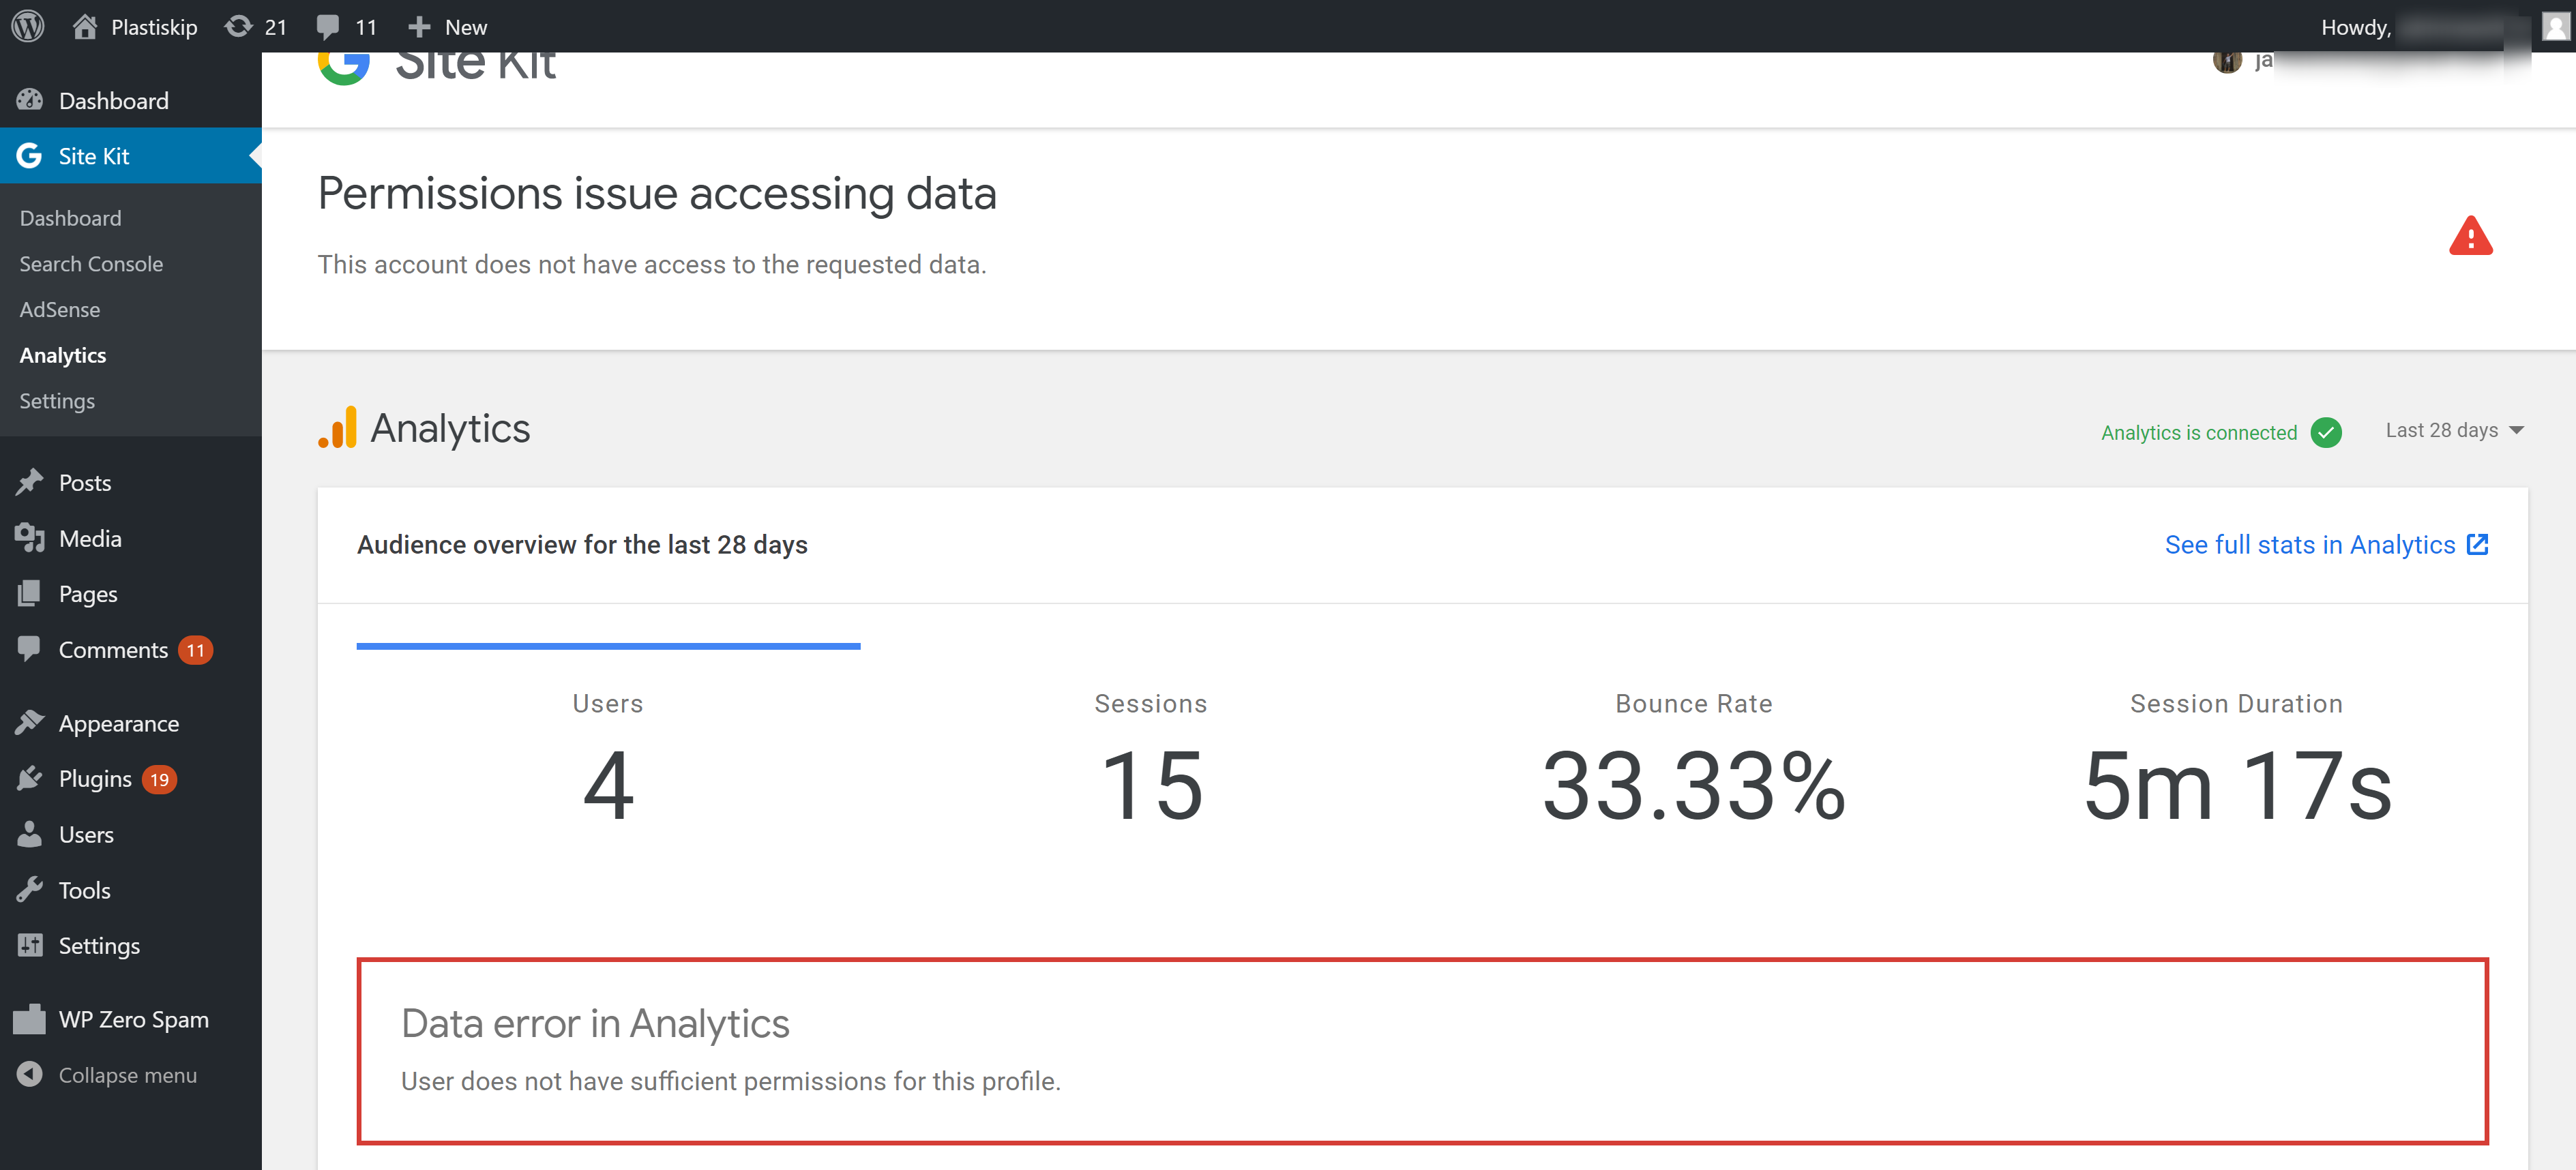Open the updates icon showing 21
This screenshot has height=1170, width=2576.
pos(238,26)
